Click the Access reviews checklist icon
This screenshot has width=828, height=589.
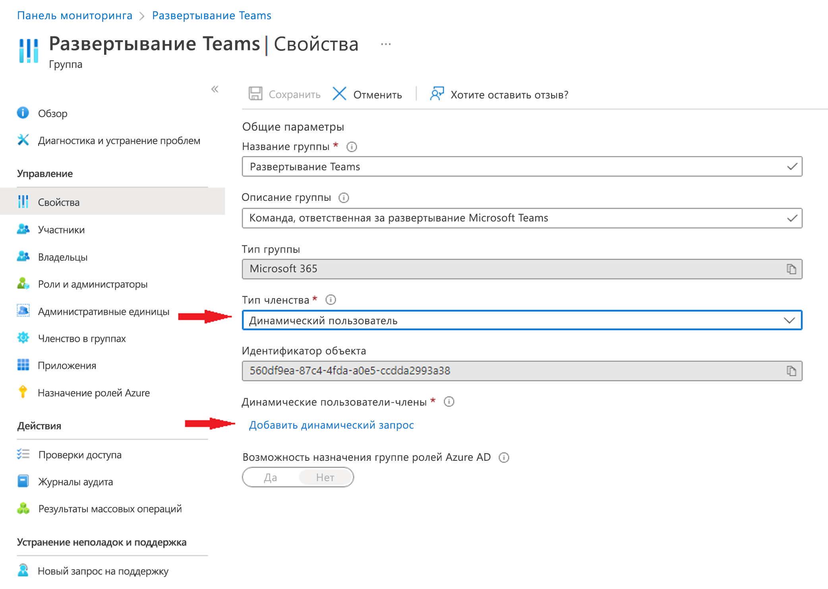23,454
